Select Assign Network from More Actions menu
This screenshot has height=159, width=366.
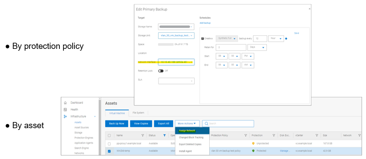192,131
